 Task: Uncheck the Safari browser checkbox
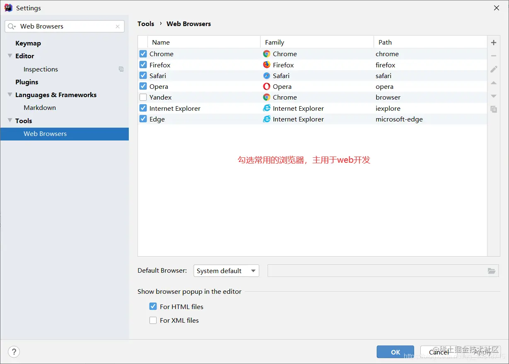[143, 76]
